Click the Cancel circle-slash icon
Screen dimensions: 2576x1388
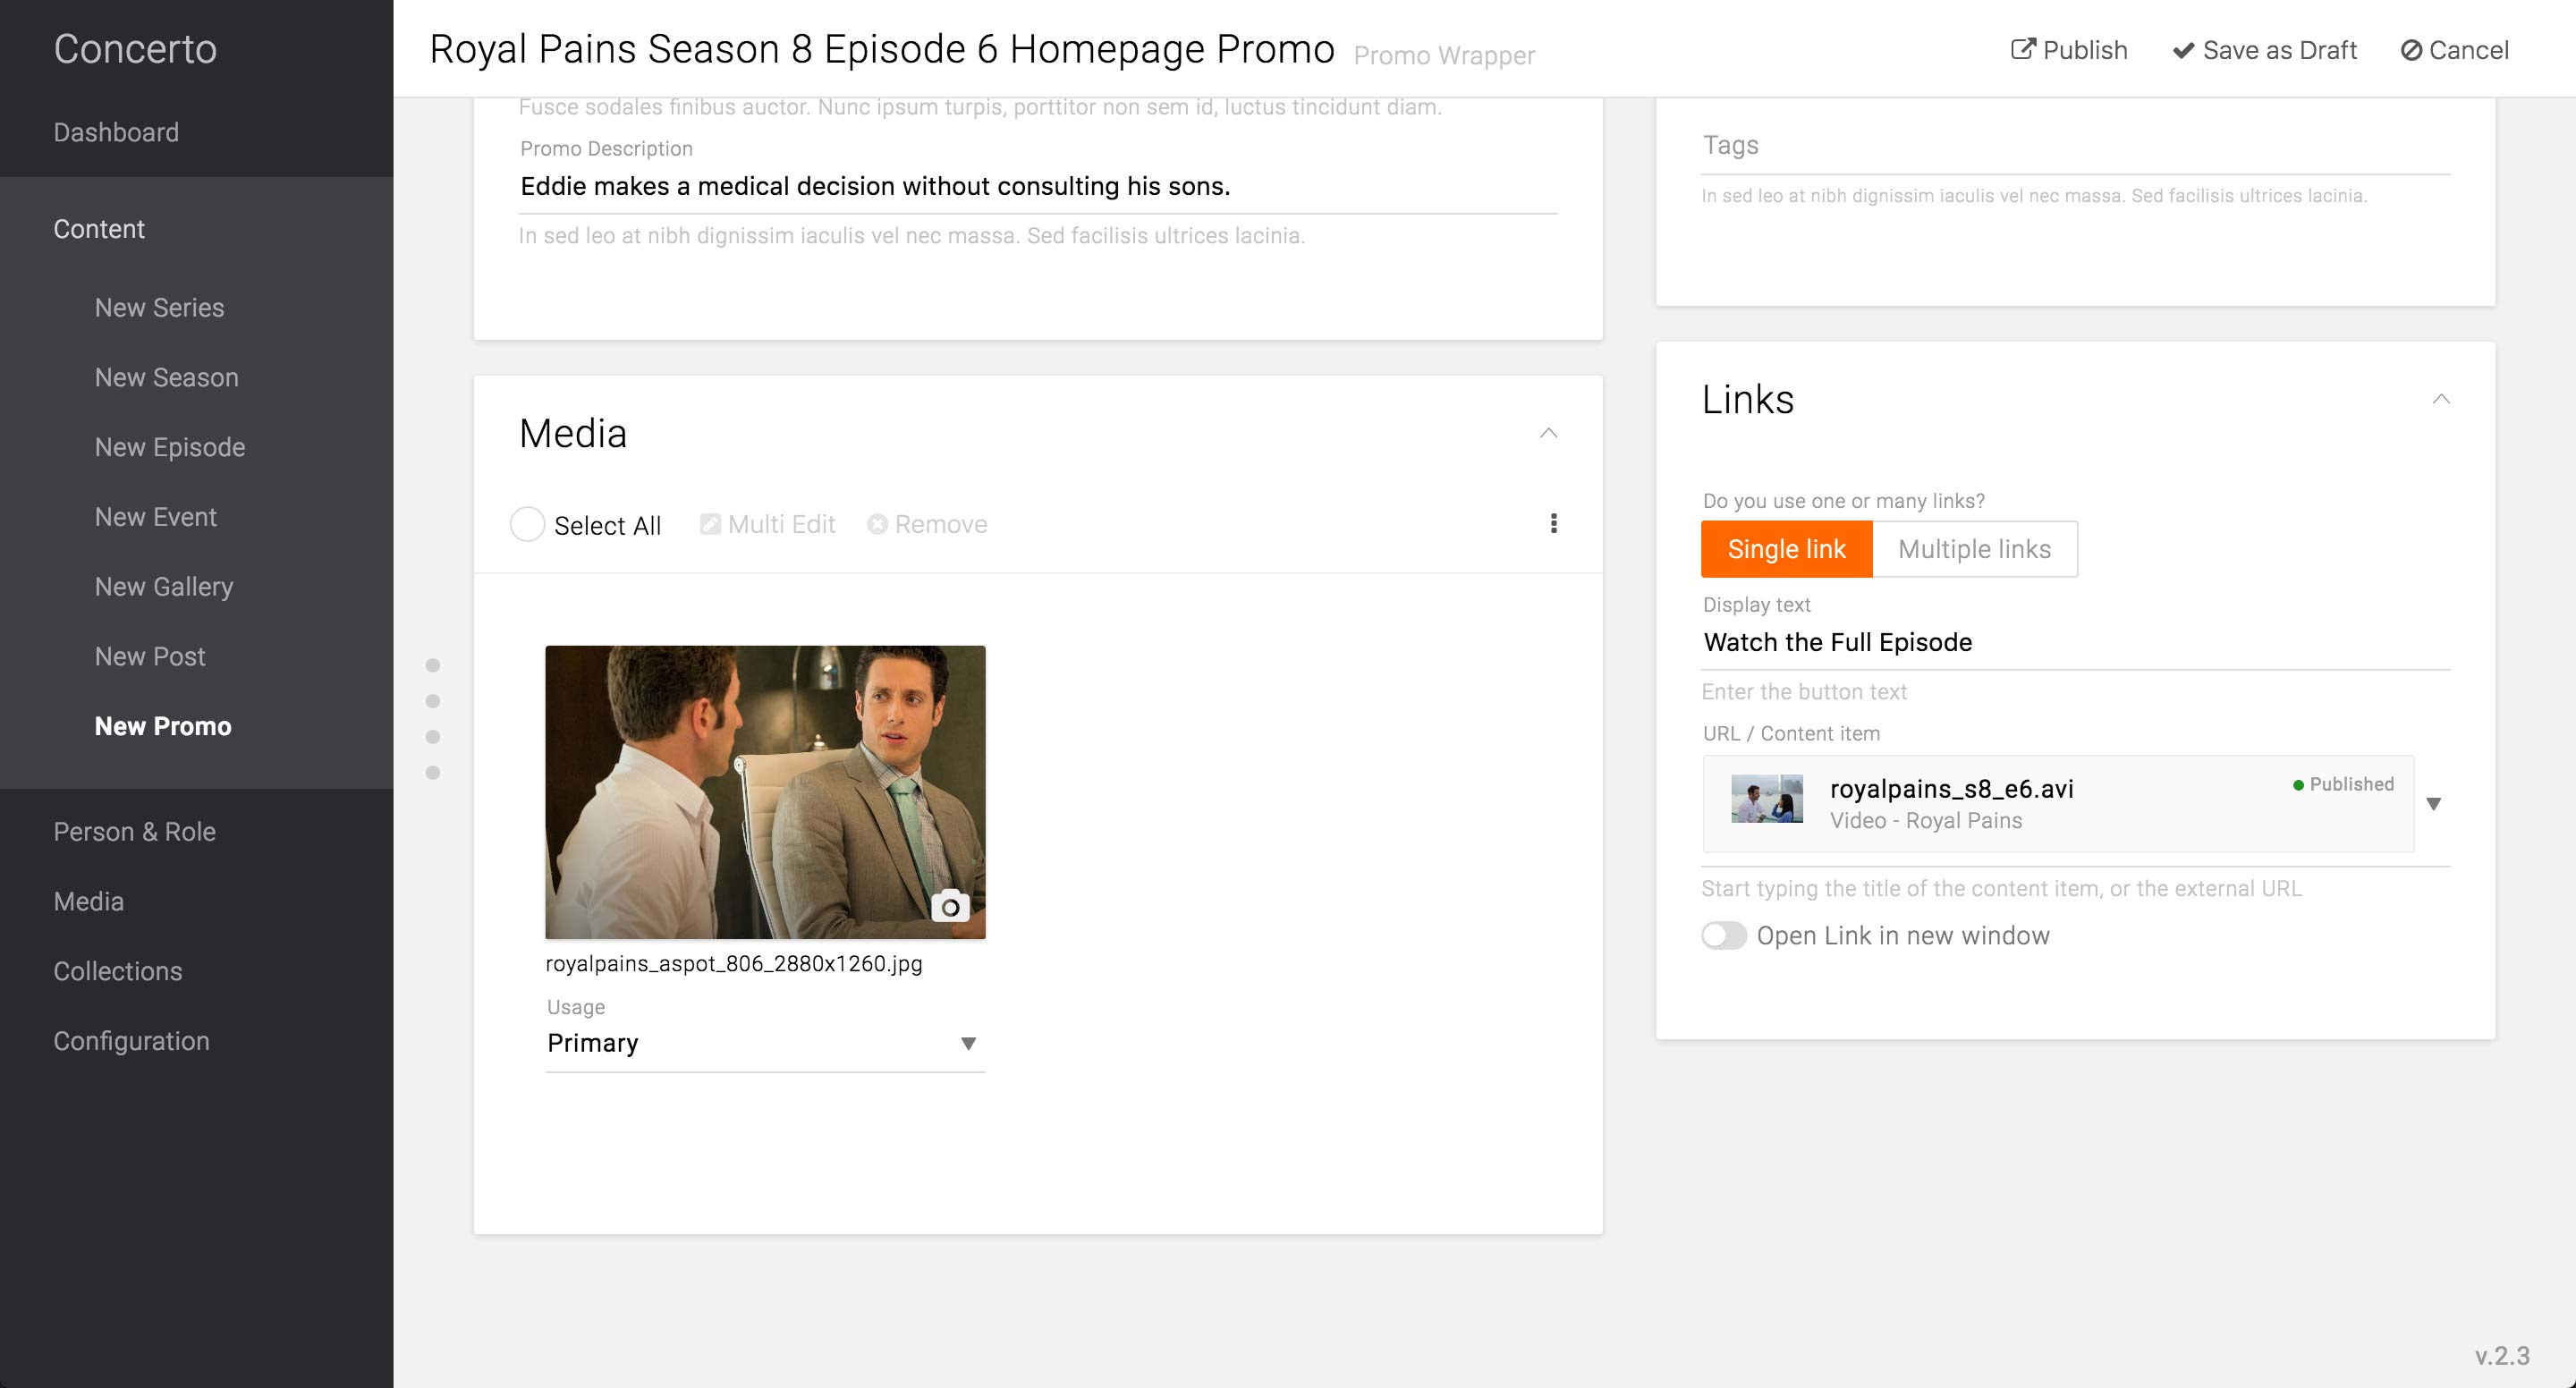[x=2411, y=50]
